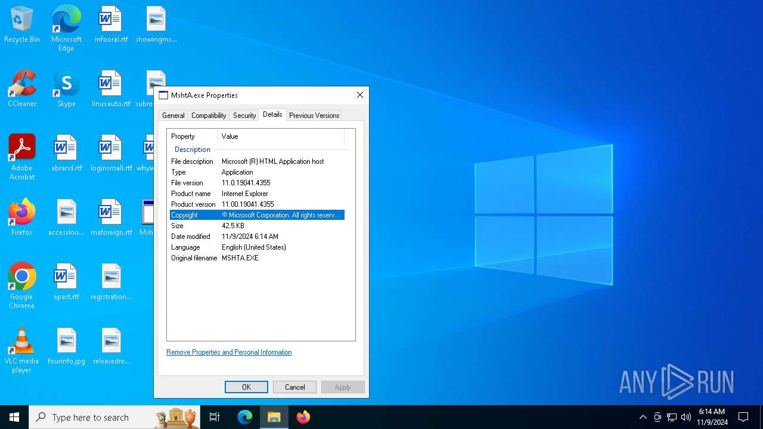Open Task View on the taskbar
The height and width of the screenshot is (429, 763).
pyautogui.click(x=215, y=417)
